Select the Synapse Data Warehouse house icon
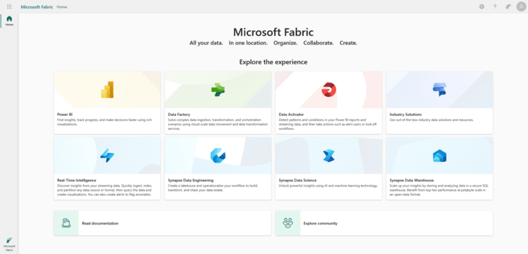 439,155
